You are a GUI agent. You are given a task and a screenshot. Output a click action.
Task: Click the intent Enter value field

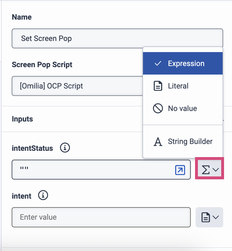(101, 217)
